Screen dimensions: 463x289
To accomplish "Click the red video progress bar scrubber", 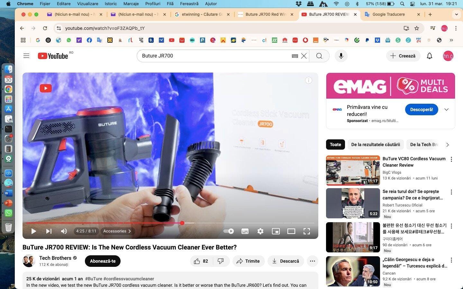I will [182, 223].
